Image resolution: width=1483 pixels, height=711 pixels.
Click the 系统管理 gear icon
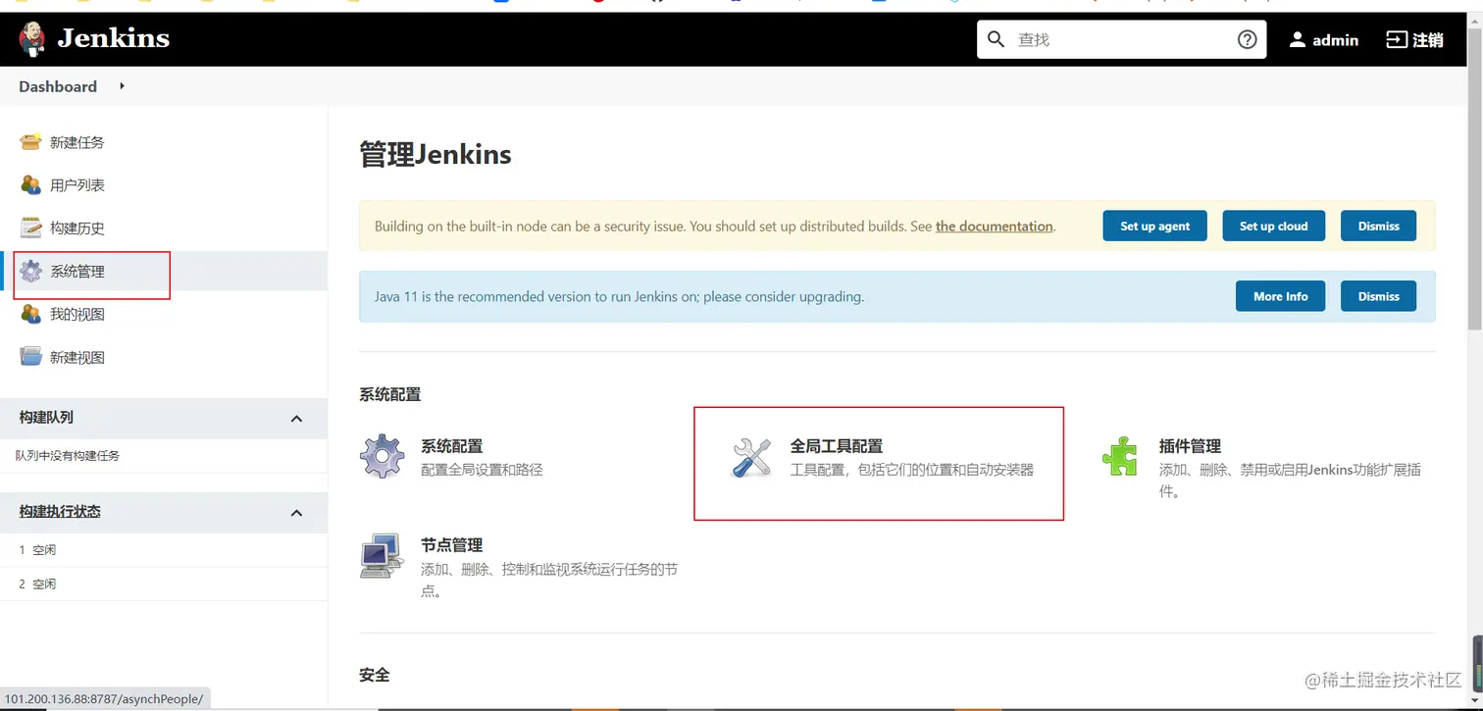tap(31, 271)
